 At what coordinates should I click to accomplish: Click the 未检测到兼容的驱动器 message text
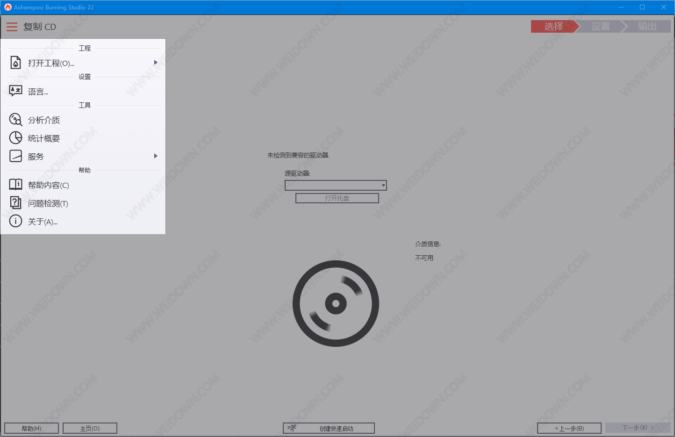point(298,155)
